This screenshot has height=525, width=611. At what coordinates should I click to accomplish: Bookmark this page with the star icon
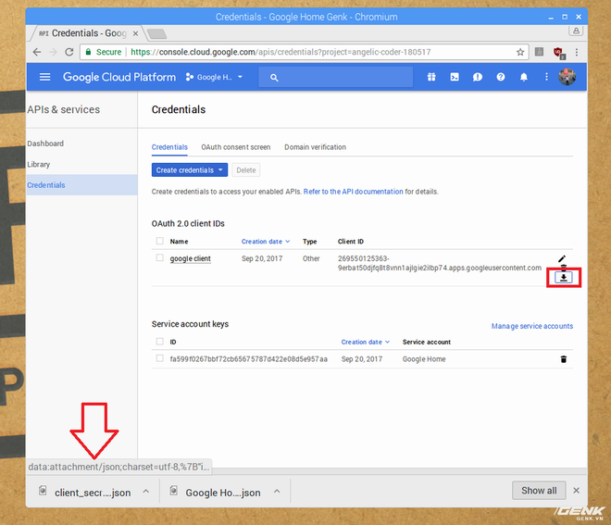tap(520, 52)
